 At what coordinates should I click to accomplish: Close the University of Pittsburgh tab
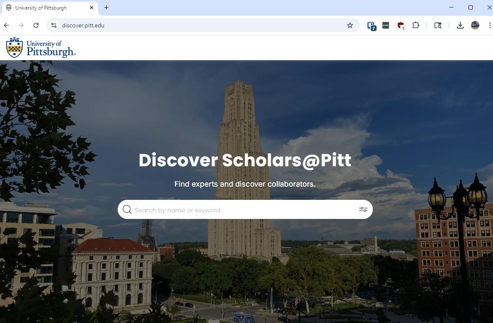(92, 7)
